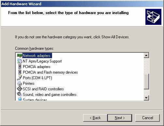164x126 pixels.
Task: Select SCSI and RAID controllers text
Action: 43,89
